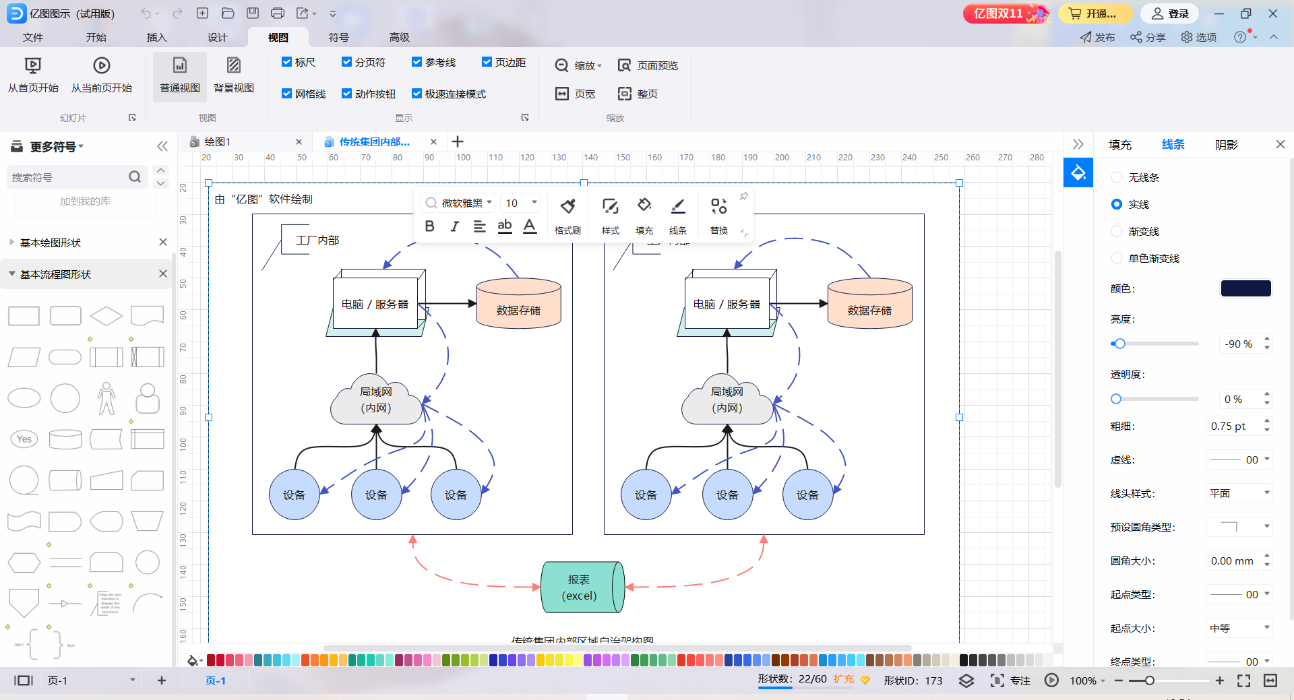Toggle bold in floating toolbar
Screen dimensions: 1294x700
[430, 226]
